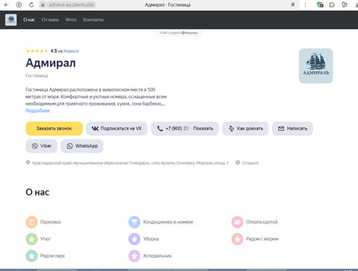Contact via the Viber button
Viewport: 358px width, 271px height.
click(42, 146)
